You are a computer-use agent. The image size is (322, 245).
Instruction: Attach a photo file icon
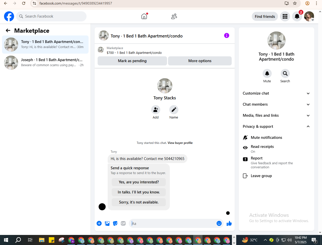pyautogui.click(x=107, y=223)
